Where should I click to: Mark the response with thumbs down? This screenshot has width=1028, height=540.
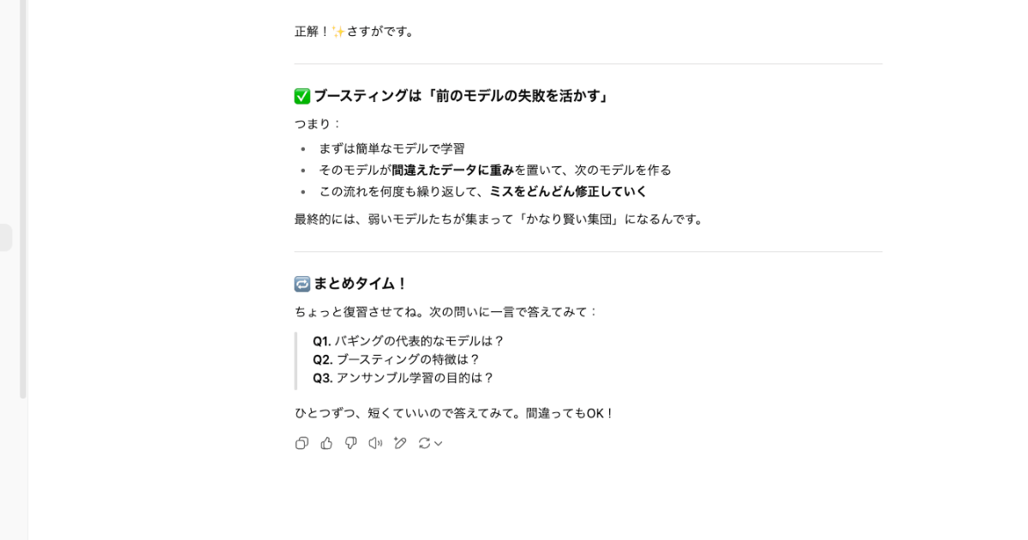pyautogui.click(x=350, y=443)
